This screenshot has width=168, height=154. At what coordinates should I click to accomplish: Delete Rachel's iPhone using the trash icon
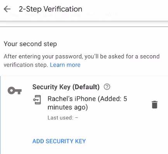(154, 104)
